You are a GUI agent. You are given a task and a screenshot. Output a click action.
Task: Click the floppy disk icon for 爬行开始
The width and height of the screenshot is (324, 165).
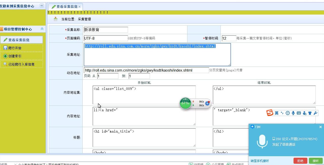pyautogui.click(x=5, y=48)
